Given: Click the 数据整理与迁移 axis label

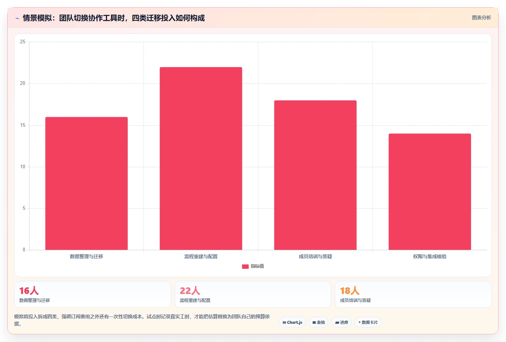Looking at the screenshot, I should point(87,256).
